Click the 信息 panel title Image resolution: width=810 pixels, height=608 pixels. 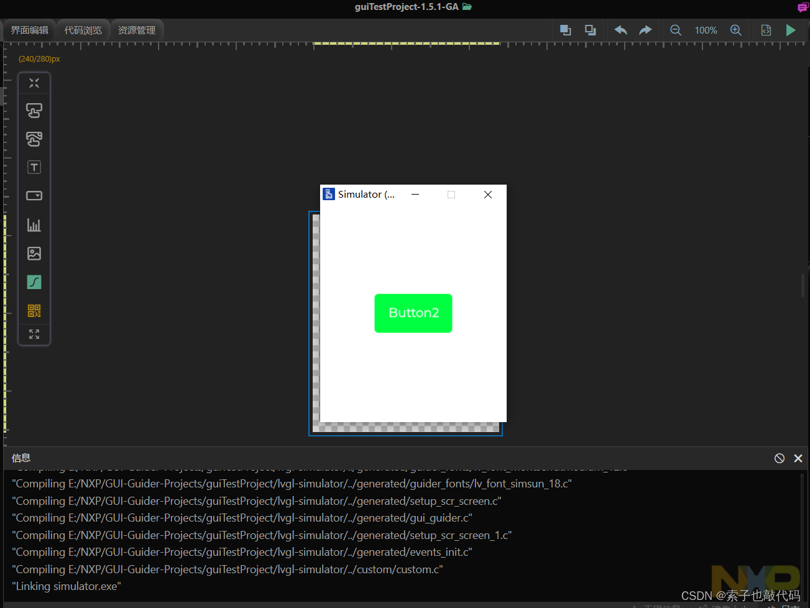coord(21,458)
